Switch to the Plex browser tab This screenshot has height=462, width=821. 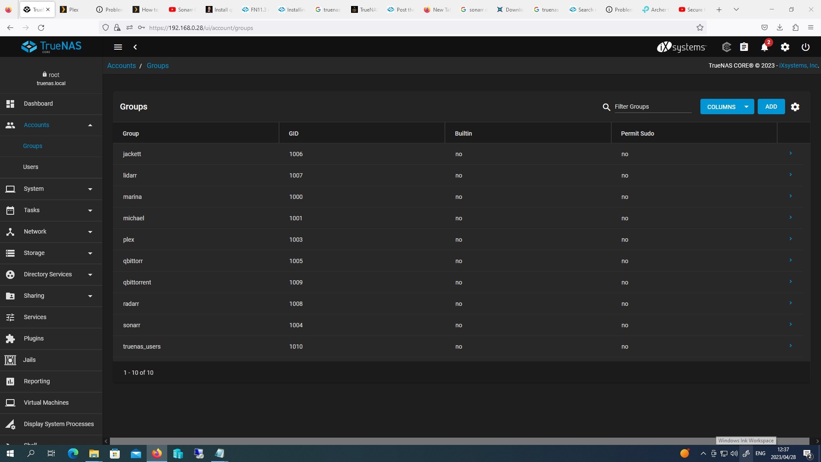(74, 9)
